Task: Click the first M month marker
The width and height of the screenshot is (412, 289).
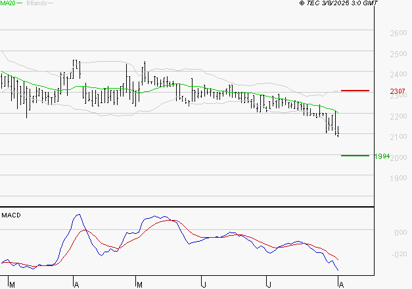Action: pyautogui.click(x=12, y=285)
